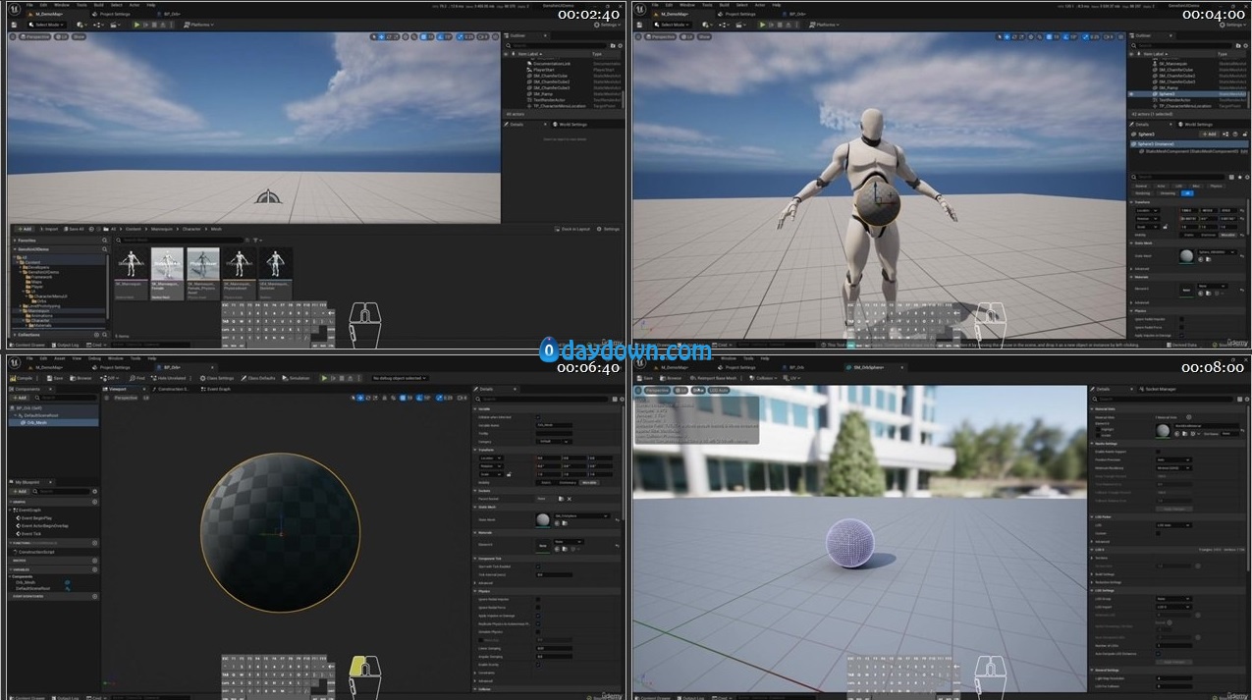Switch to Construction Script tab in the 00:06:40 frame

tap(172, 389)
